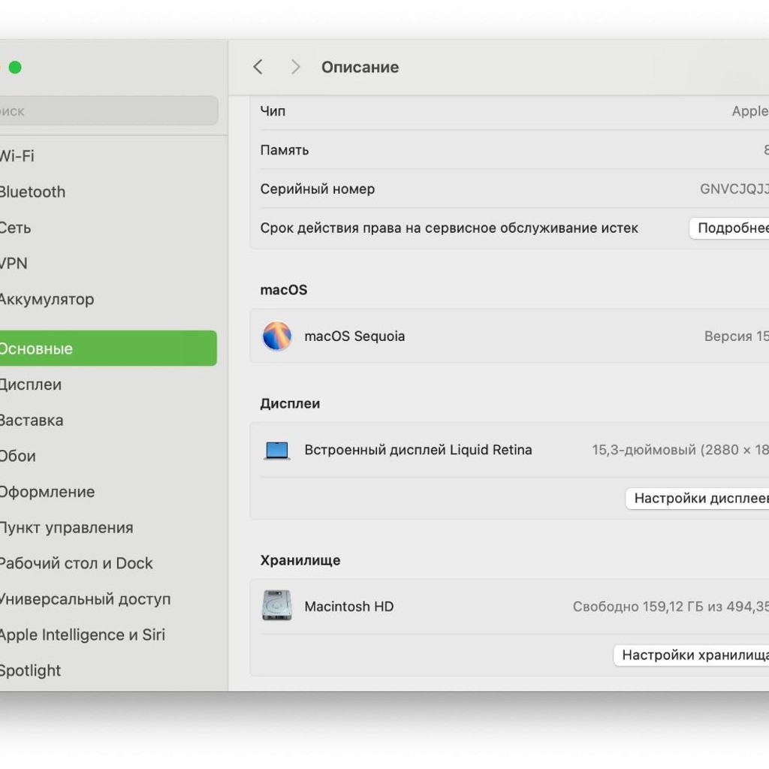Click the Настройки дисплеев button

tap(698, 499)
